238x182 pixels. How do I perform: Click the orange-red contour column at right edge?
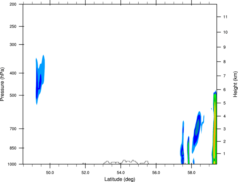214,127
